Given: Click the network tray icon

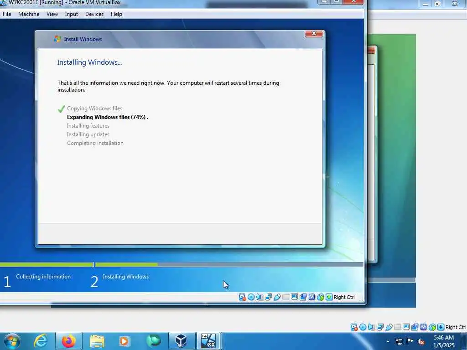Looking at the screenshot, I should (x=399, y=341).
